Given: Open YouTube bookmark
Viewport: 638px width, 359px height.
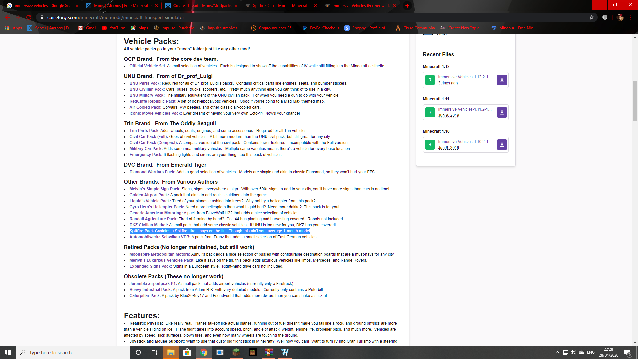Looking at the screenshot, I should pyautogui.click(x=114, y=28).
